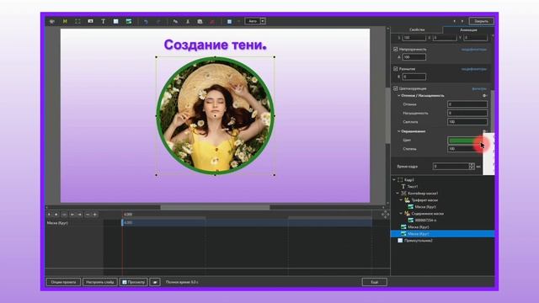Viewport: 539px width, 303px height.
Task: Click the circular photo on the canvas
Action: [x=216, y=116]
